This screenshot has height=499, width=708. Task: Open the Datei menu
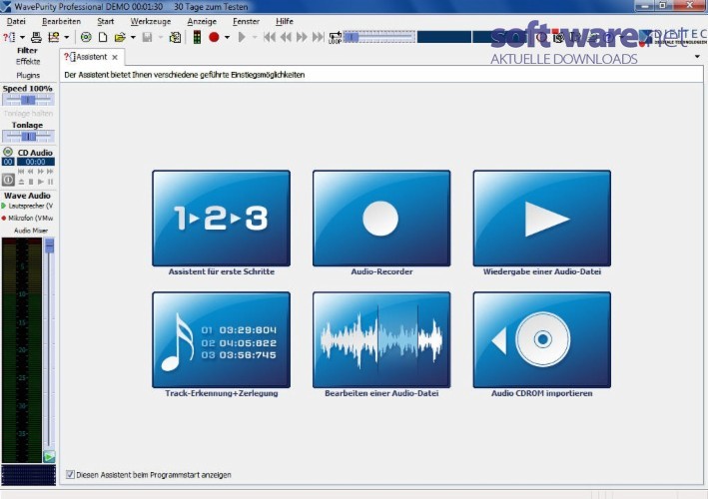(x=16, y=21)
